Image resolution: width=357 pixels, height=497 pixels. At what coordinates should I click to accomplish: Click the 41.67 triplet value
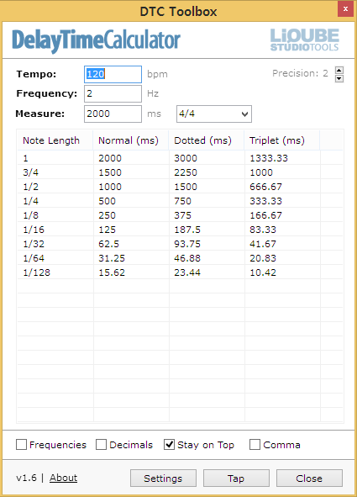(263, 244)
